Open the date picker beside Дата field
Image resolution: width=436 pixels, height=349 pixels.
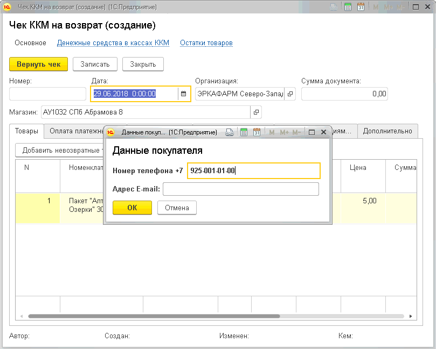184,94
